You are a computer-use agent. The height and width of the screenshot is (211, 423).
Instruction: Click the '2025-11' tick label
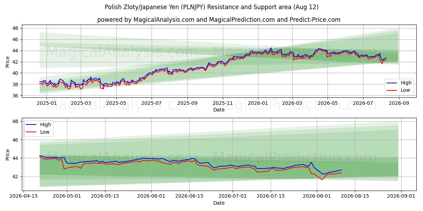coord(223,103)
